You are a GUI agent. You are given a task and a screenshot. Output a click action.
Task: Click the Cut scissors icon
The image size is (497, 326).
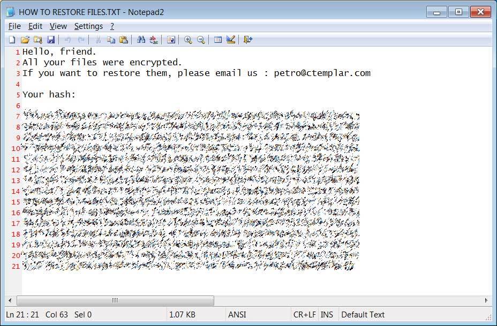pos(98,40)
